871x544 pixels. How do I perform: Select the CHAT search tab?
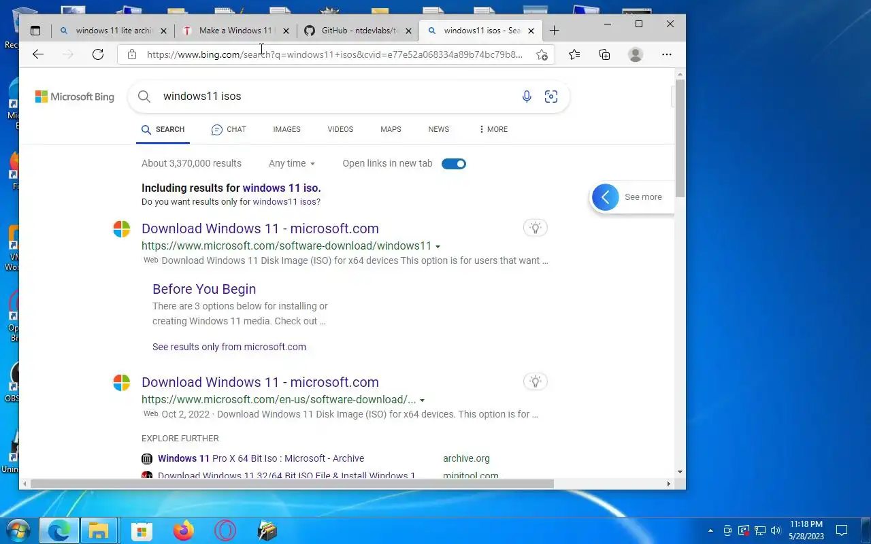(x=229, y=129)
